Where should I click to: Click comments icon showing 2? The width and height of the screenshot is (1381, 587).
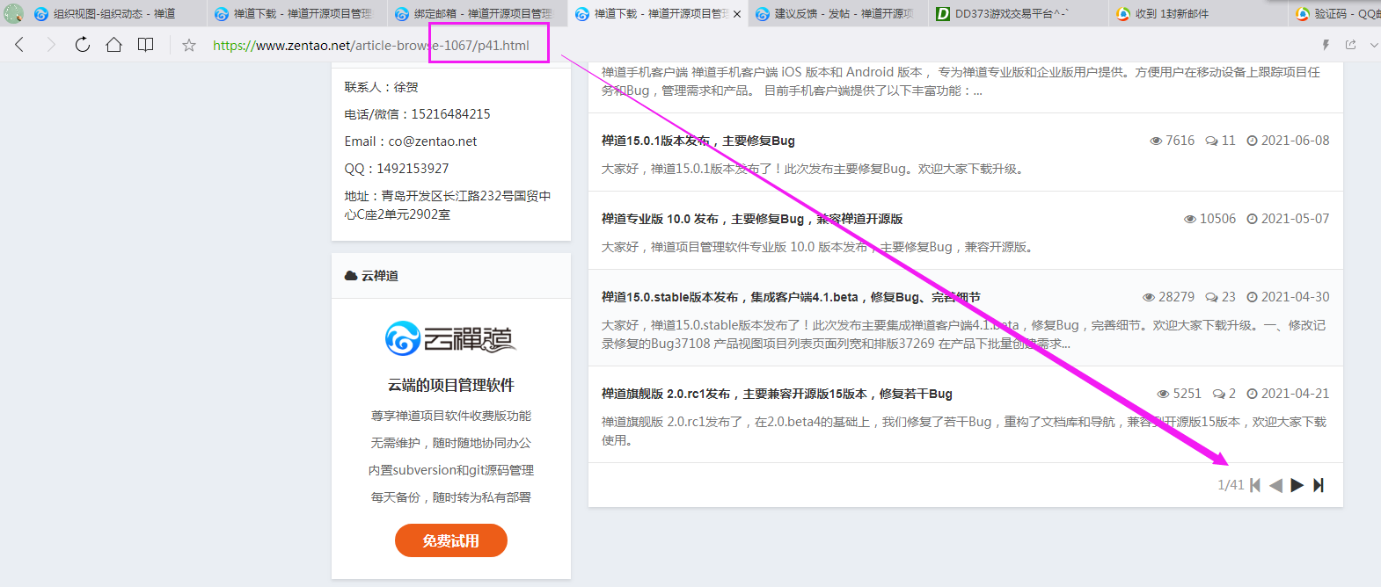pyautogui.click(x=1218, y=394)
